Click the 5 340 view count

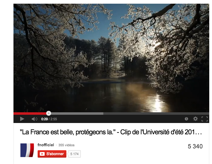[195, 146]
